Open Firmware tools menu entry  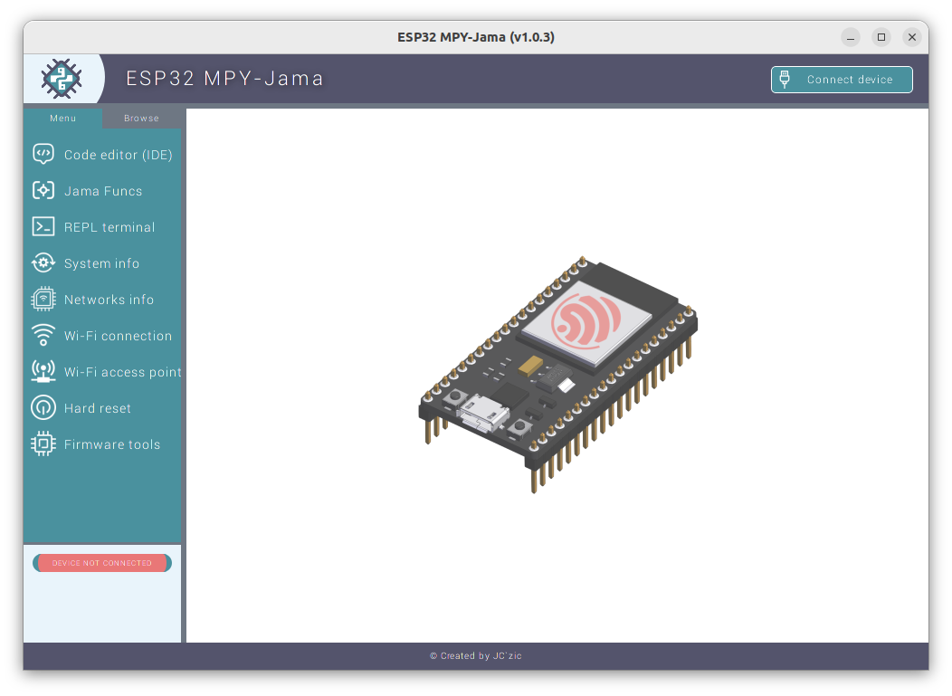coord(102,444)
